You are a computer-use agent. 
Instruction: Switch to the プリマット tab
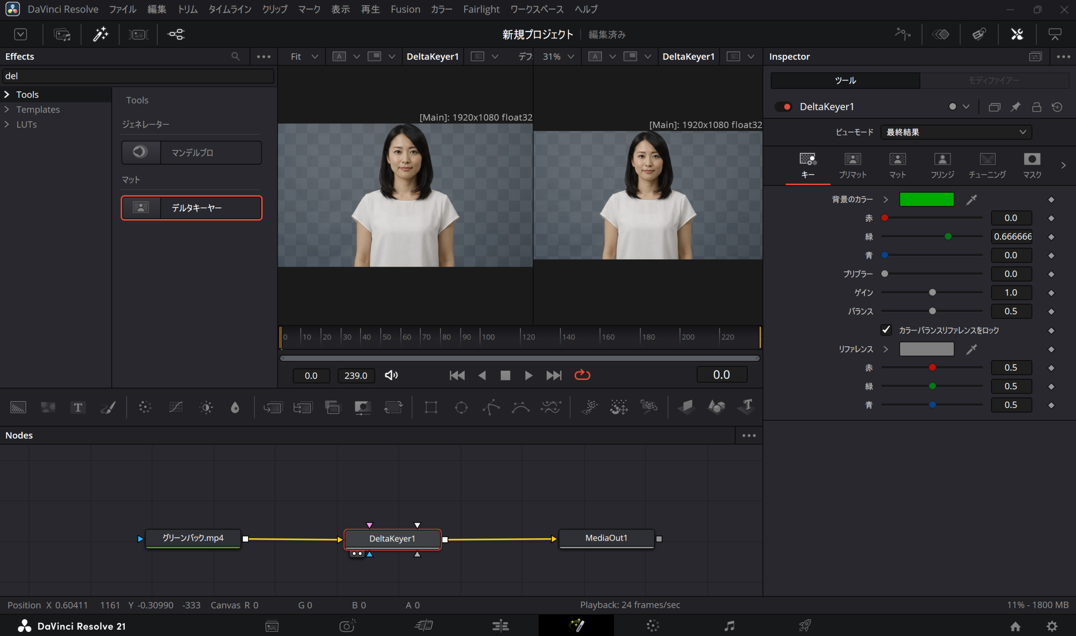pos(852,165)
